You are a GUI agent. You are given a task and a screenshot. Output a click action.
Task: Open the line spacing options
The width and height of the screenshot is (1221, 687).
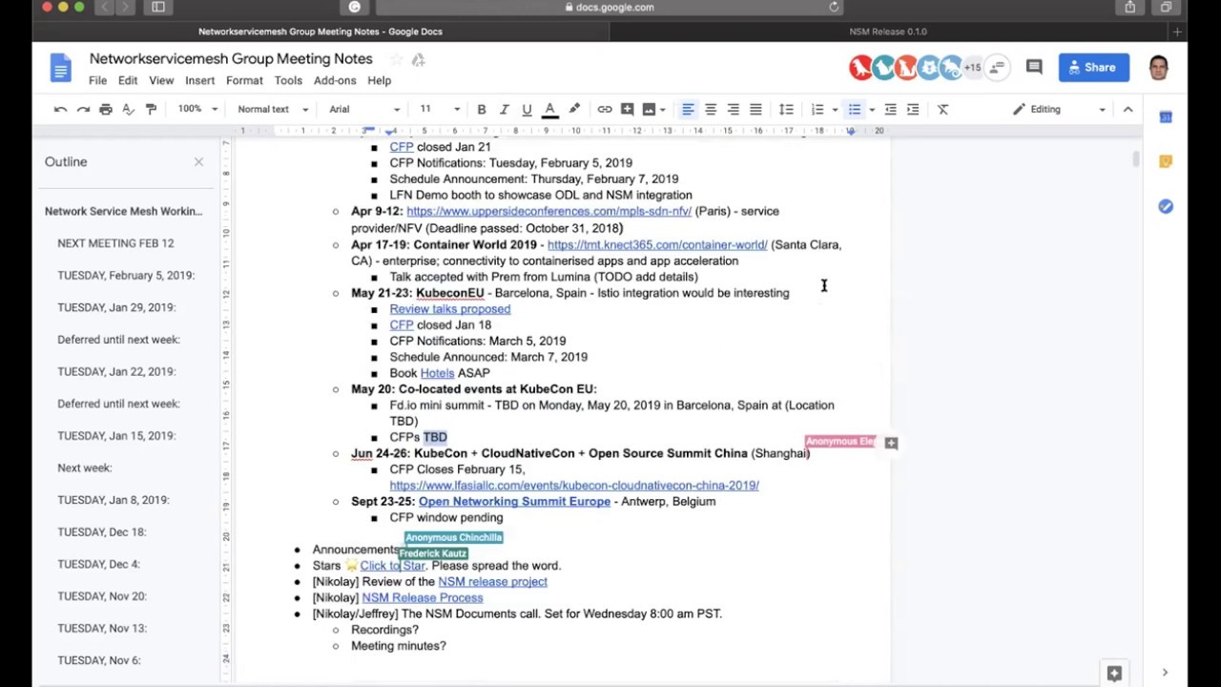786,109
